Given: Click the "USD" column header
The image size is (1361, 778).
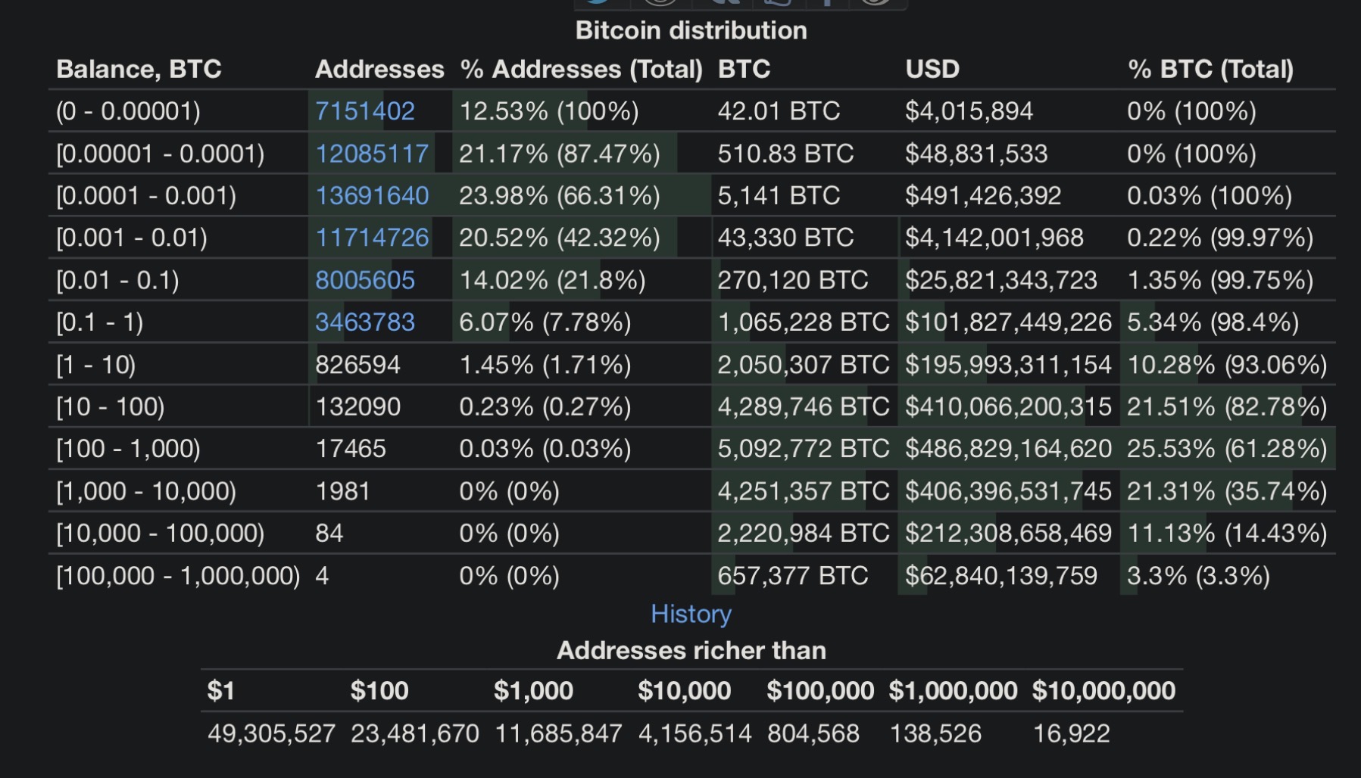Looking at the screenshot, I should pyautogui.click(x=932, y=70).
